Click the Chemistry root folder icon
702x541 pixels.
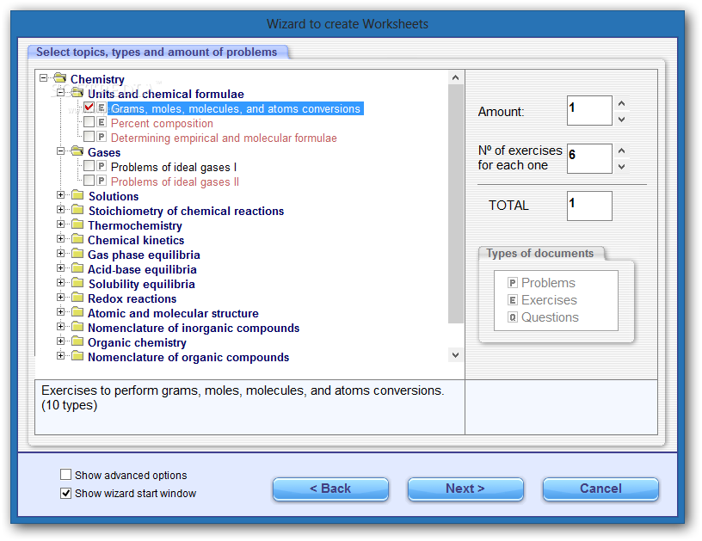(x=60, y=78)
